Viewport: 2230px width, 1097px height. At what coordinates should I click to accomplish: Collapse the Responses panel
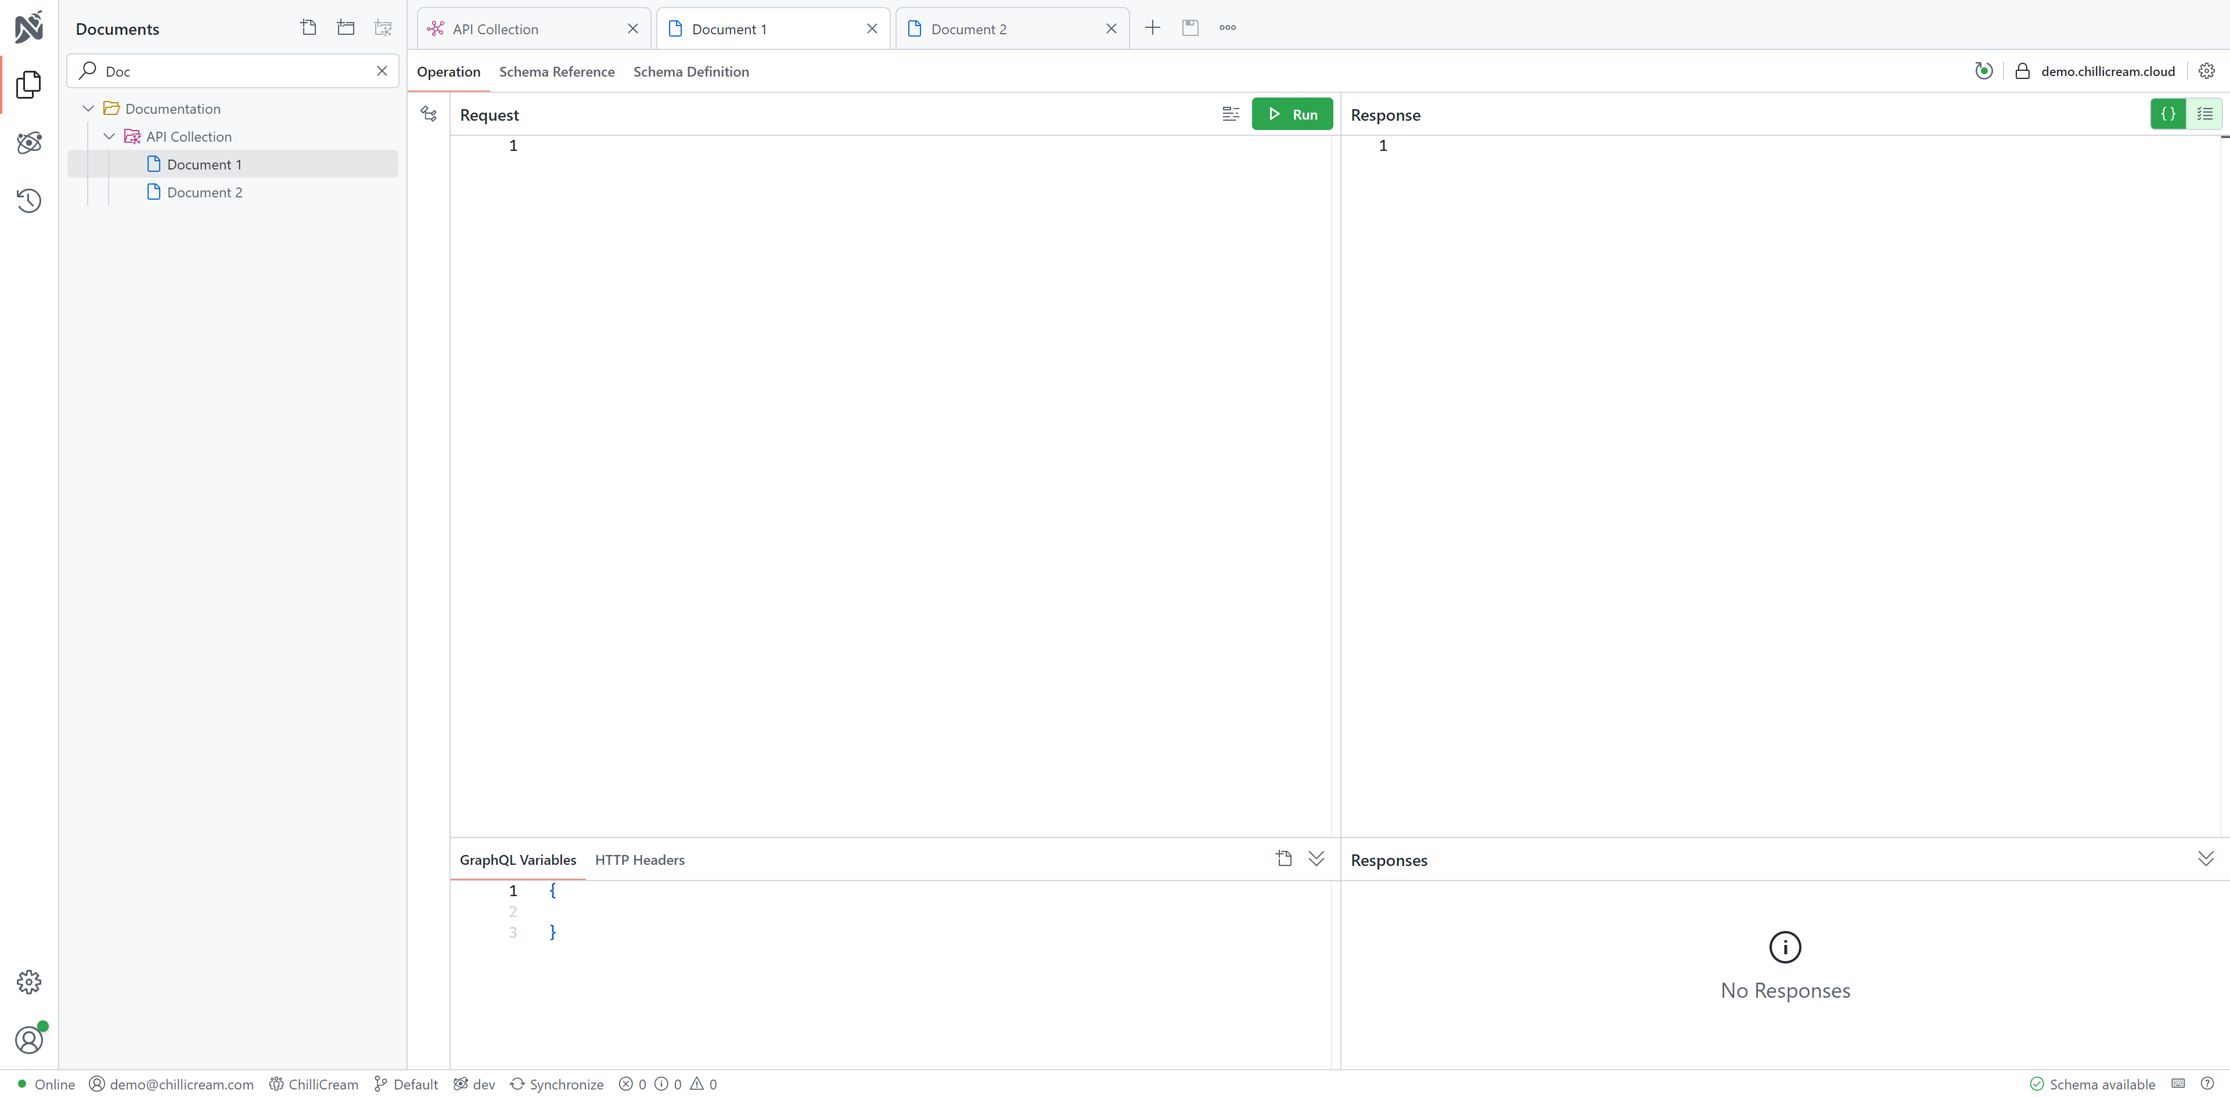[2205, 858]
